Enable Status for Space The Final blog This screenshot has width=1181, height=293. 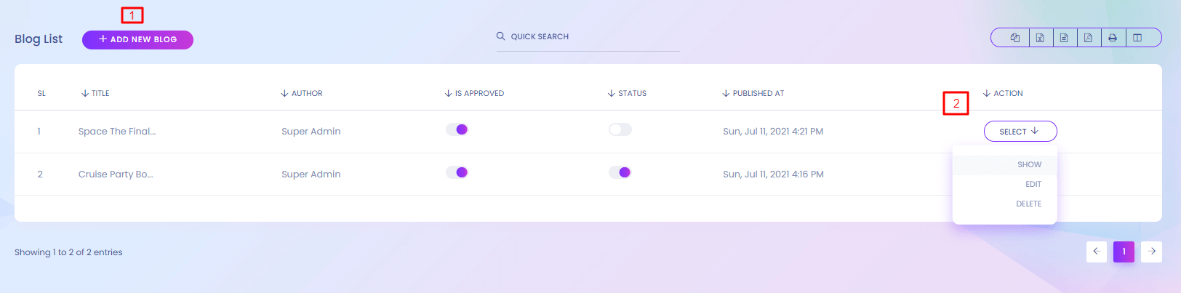click(620, 130)
